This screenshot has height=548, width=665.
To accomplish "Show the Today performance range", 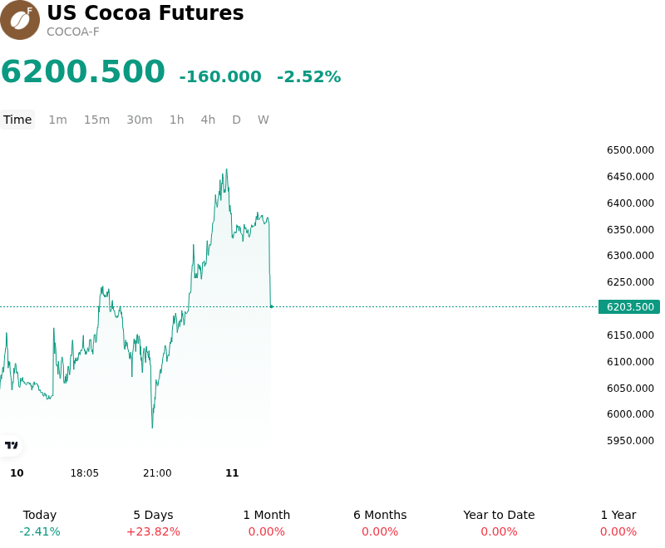I will click(40, 523).
